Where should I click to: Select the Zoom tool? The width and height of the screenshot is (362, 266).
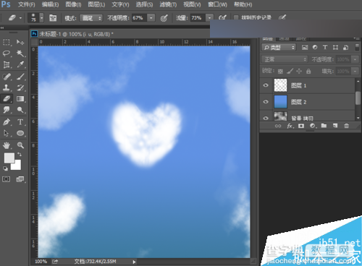pyautogui.click(x=20, y=145)
